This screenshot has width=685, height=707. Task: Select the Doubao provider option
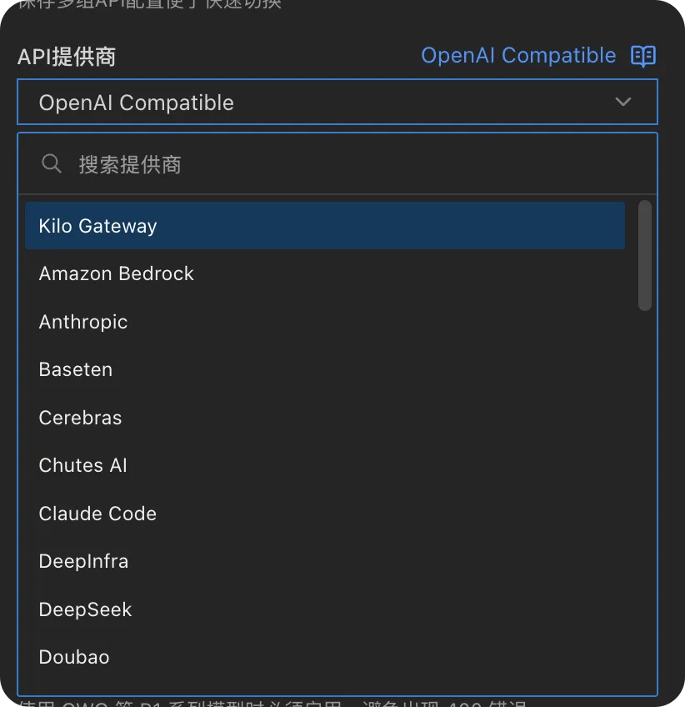pyautogui.click(x=74, y=657)
